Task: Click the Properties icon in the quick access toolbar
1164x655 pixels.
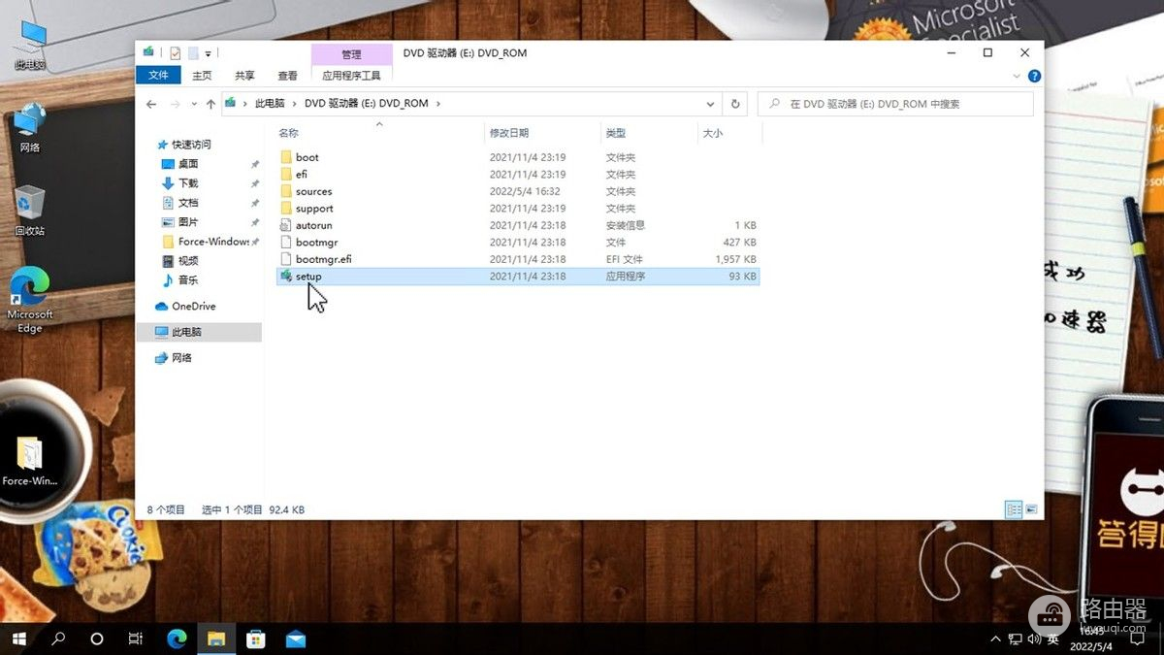Action: [176, 53]
